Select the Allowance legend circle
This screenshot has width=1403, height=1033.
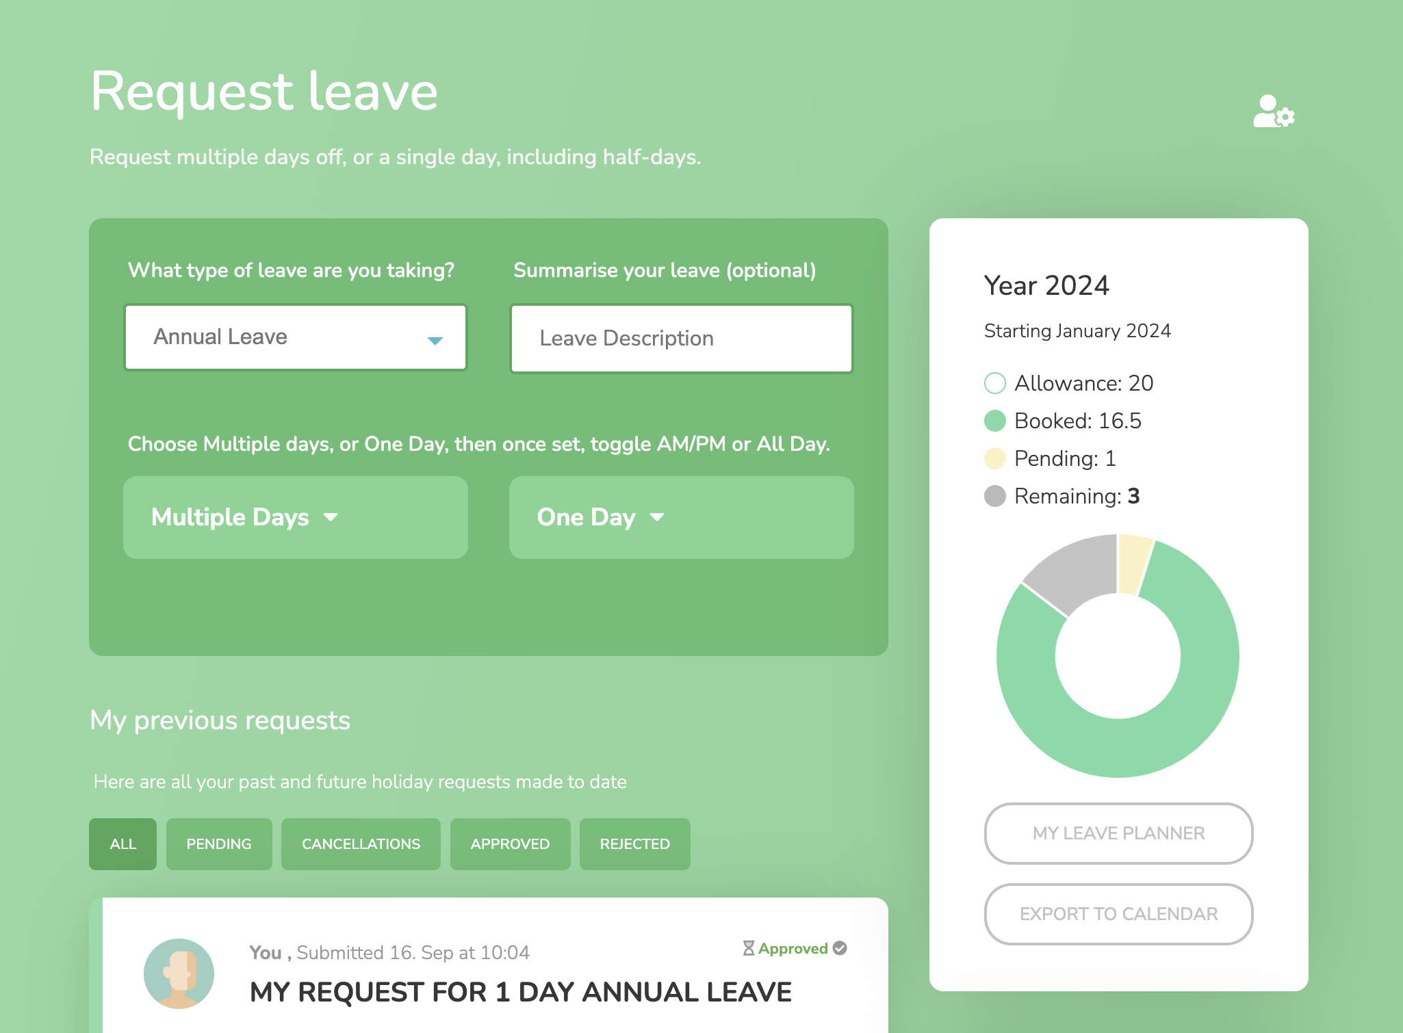coord(995,383)
